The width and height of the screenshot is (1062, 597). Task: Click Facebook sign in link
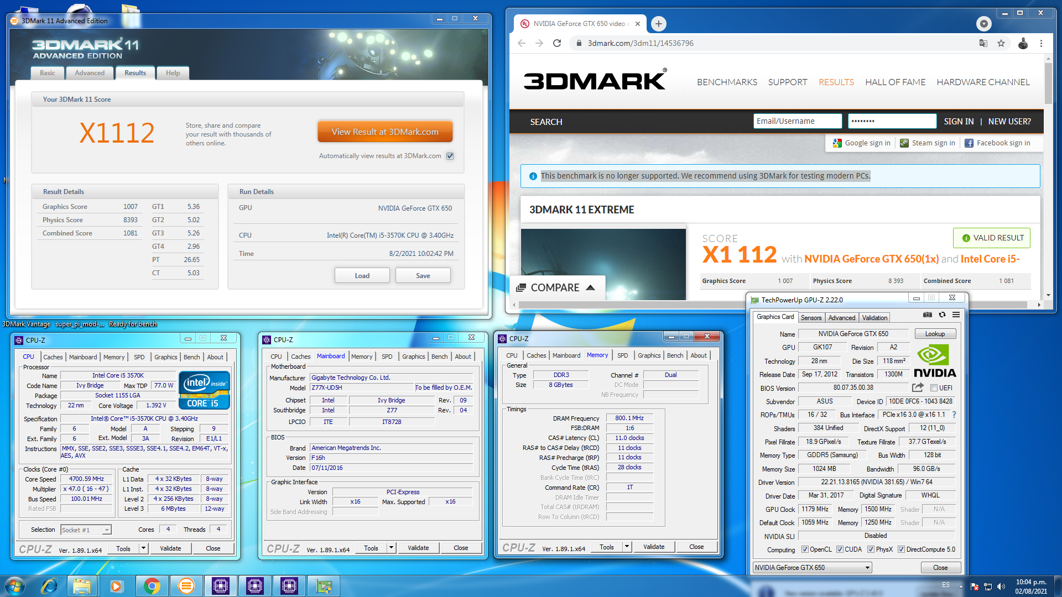[997, 143]
